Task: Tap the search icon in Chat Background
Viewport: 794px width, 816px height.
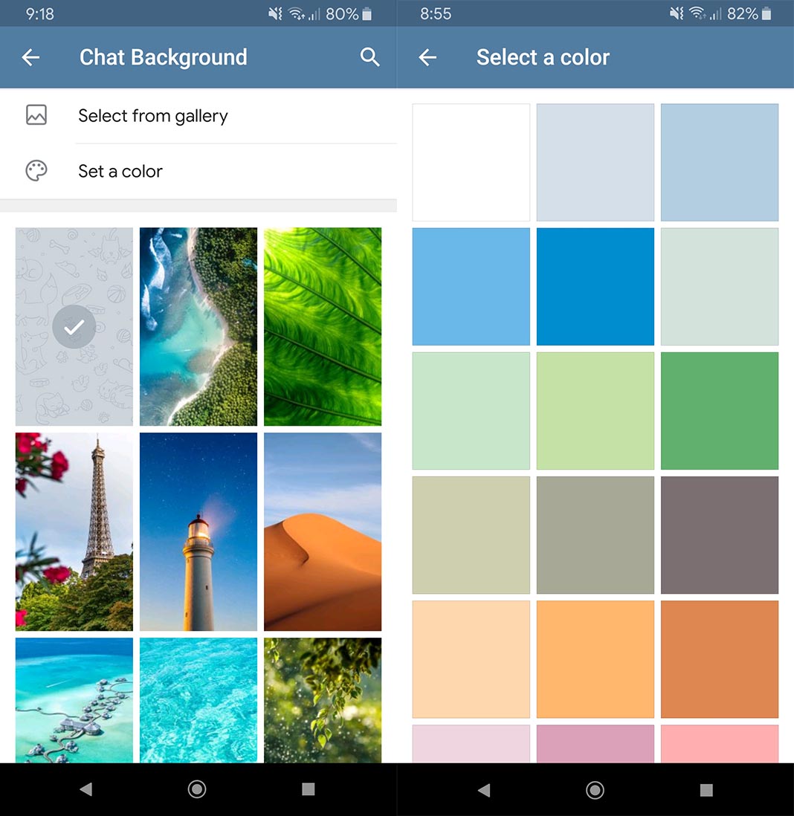Action: point(369,57)
